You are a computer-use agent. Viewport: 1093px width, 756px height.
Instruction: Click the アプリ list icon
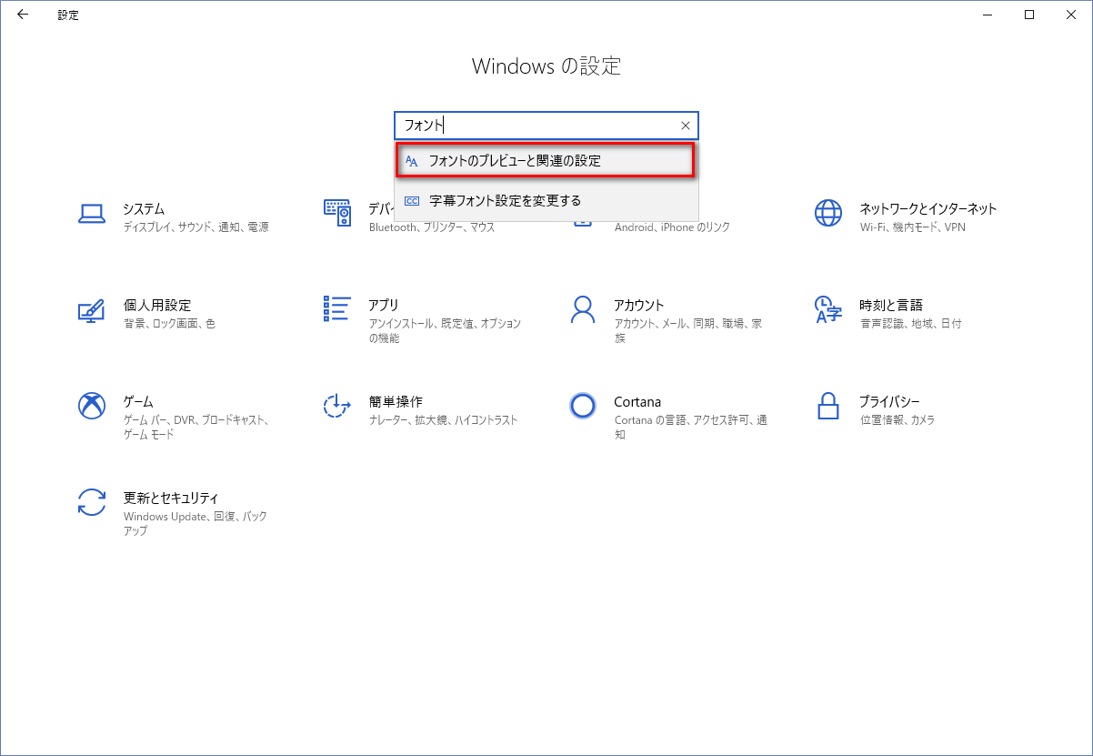pos(336,309)
